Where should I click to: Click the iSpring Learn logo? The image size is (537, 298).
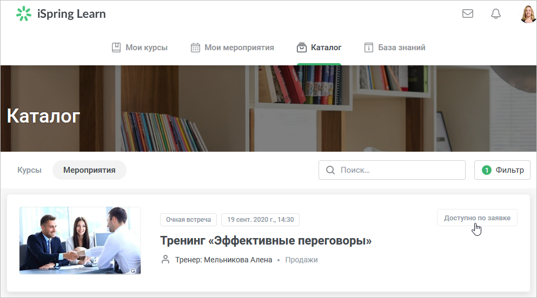(61, 14)
